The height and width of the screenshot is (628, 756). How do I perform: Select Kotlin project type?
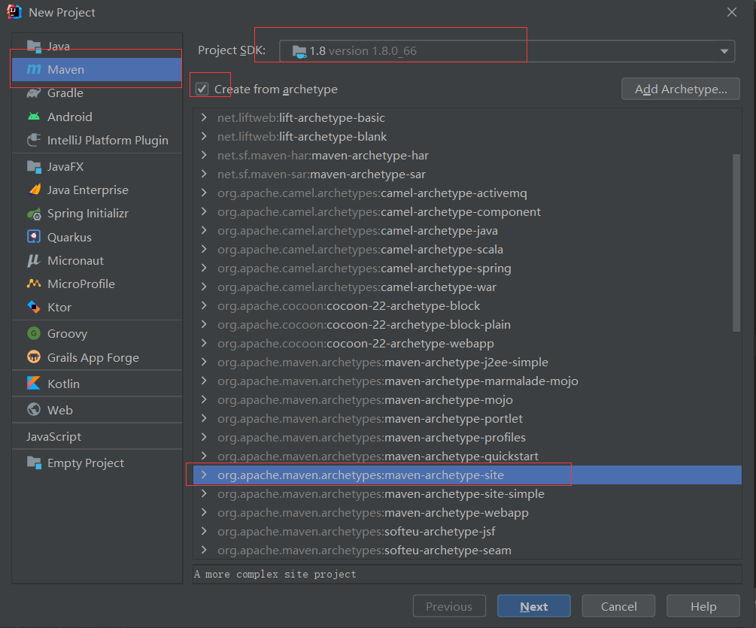coord(97,384)
